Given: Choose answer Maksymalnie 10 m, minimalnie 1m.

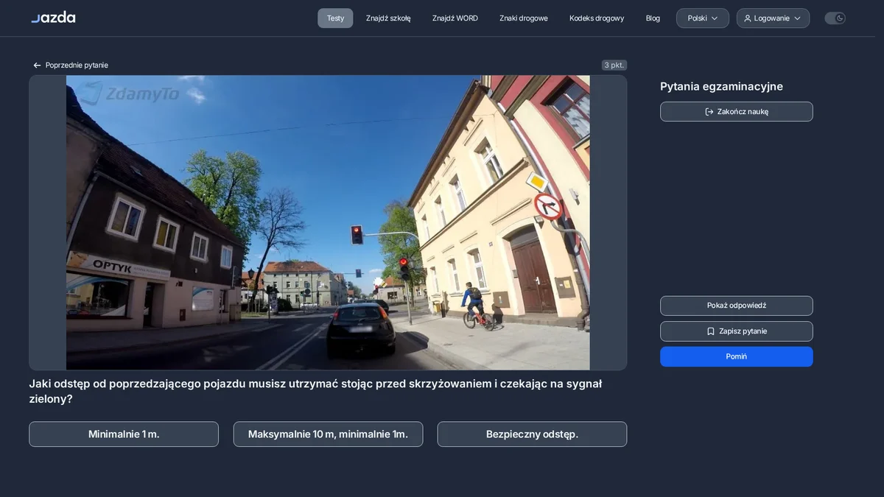Looking at the screenshot, I should pyautogui.click(x=328, y=434).
